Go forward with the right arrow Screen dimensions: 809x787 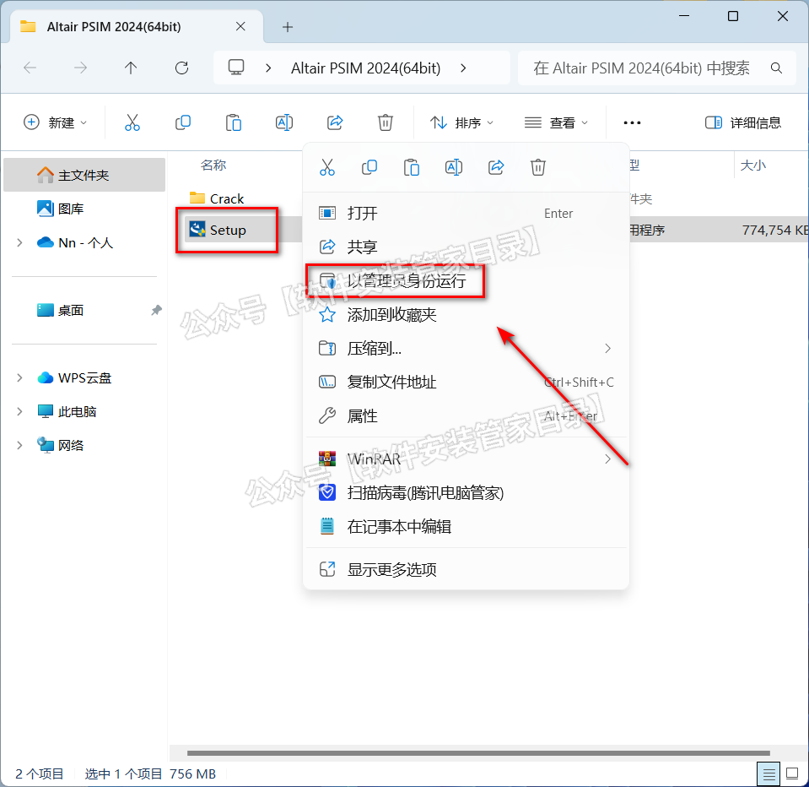pyautogui.click(x=80, y=68)
